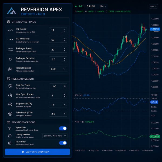Focus the Bollinger Deviation field showing 2.0
The width and height of the screenshot is (162, 162).
click(56, 59)
